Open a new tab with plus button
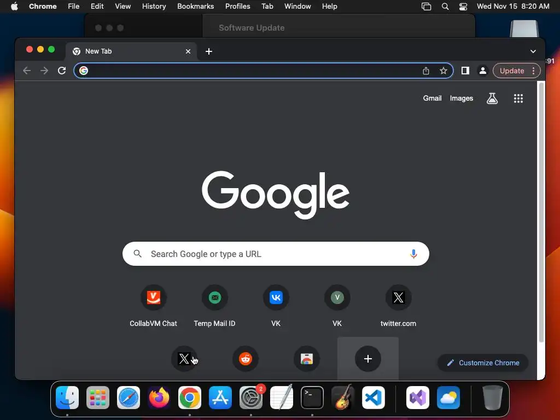This screenshot has height=420, width=560. 209,51
